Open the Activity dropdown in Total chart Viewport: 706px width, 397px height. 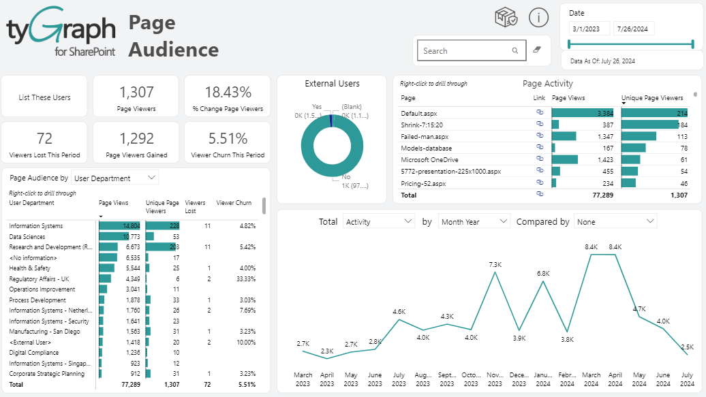[x=379, y=222]
